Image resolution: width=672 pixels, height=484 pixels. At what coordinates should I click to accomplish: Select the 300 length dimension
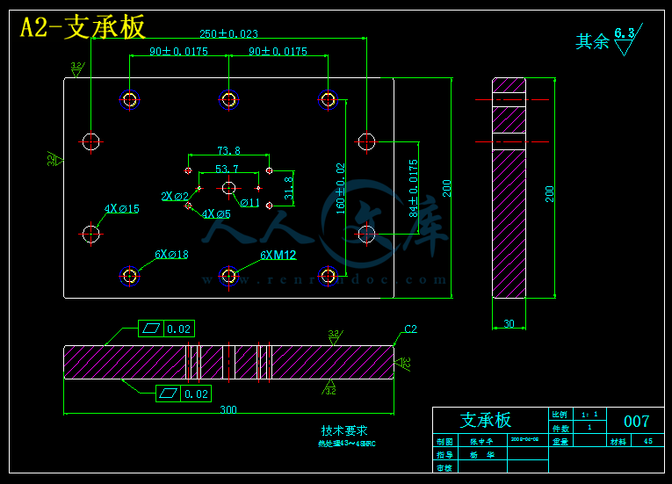coord(228,409)
